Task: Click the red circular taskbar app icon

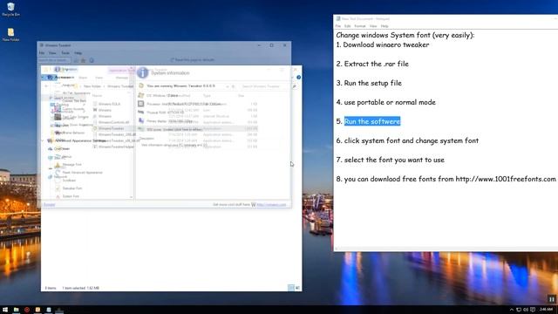Action: (x=27, y=310)
